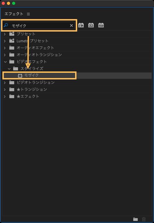The width and height of the screenshot is (154, 223).
Task: Select the モザイク effect item
Action: (x=77, y=76)
